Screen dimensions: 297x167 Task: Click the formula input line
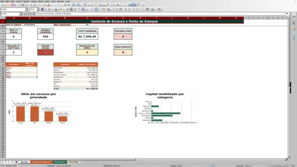[x=160, y=14]
